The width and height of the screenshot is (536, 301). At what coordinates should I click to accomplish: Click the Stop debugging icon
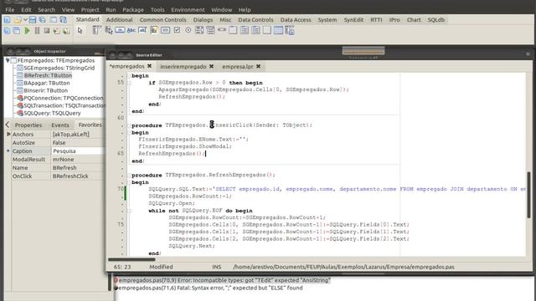(x=47, y=31)
